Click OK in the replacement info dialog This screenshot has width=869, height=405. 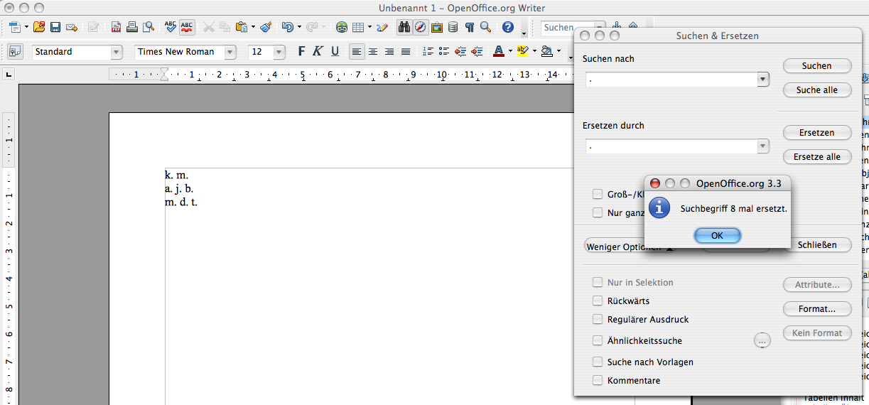pos(717,236)
